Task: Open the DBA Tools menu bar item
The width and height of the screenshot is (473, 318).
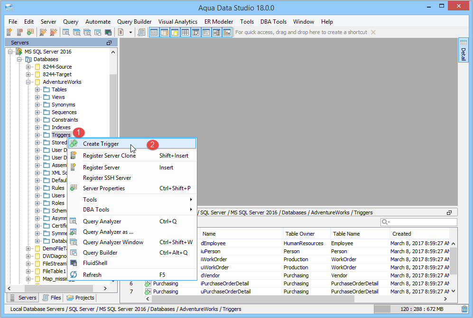Action: click(x=273, y=22)
